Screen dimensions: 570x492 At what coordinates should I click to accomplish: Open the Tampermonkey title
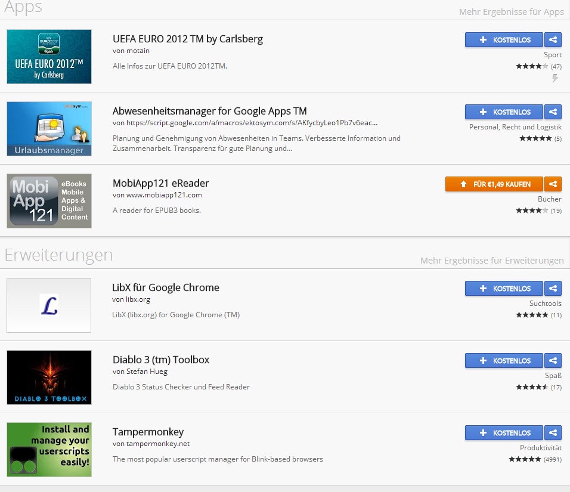pyautogui.click(x=148, y=432)
